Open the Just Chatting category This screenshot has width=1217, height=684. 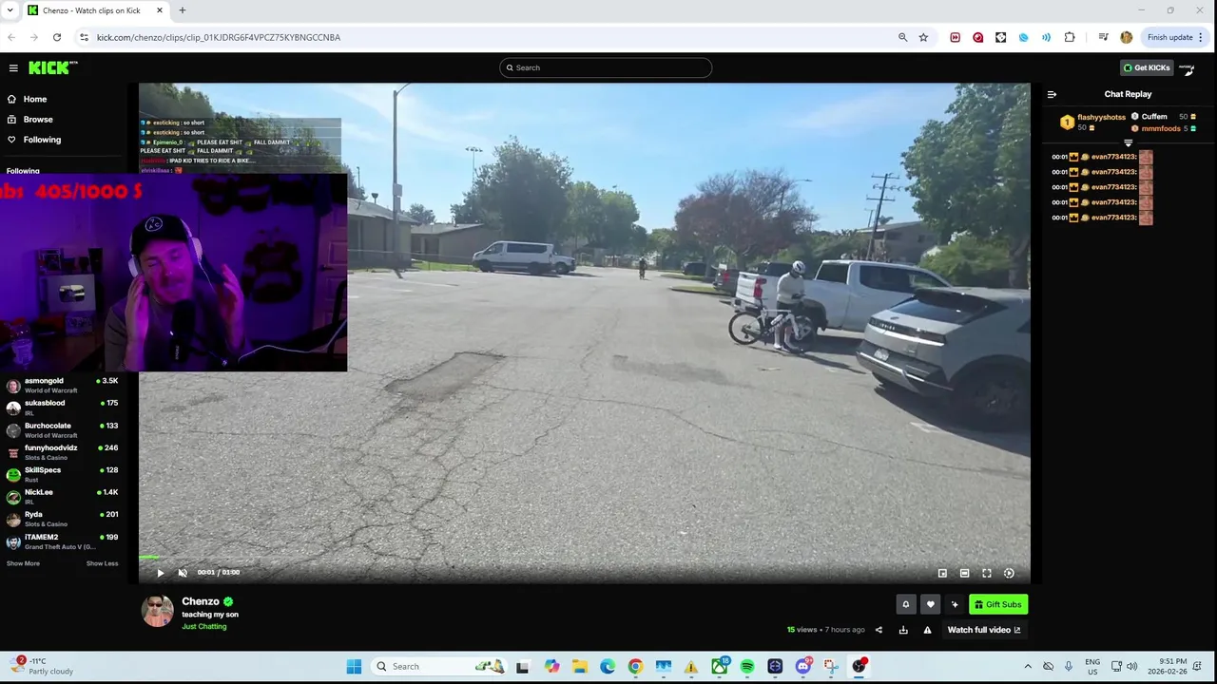[204, 627]
